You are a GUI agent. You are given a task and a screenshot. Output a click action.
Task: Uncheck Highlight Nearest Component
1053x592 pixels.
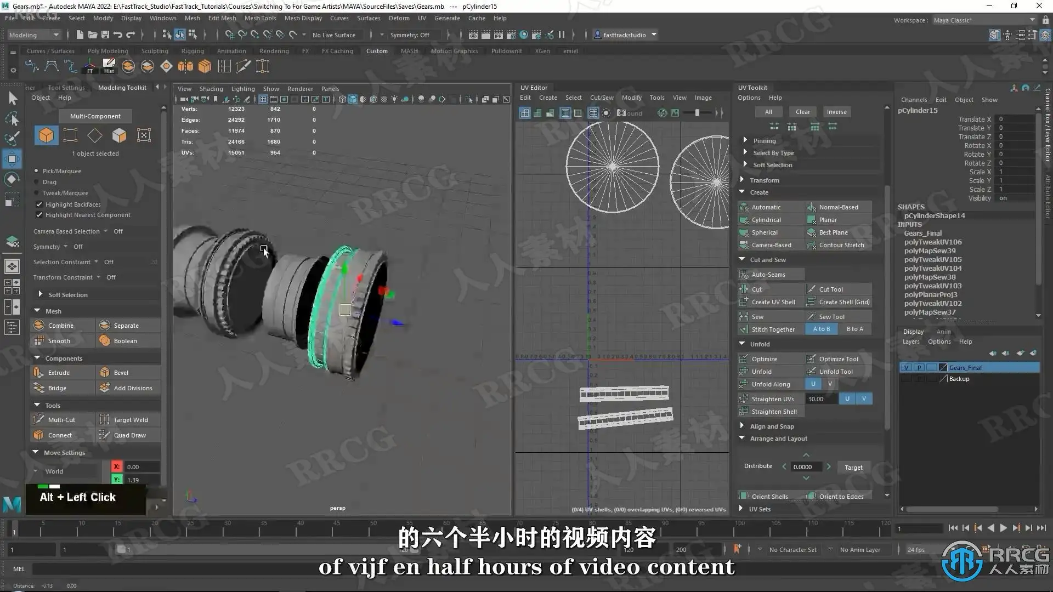(39, 215)
